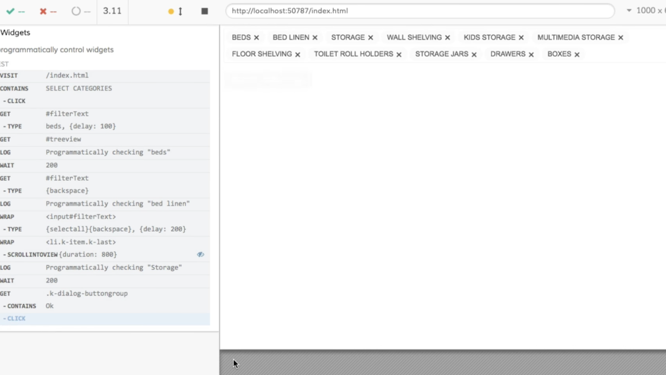This screenshot has width=666, height=375.
Task: Click the failed tests X counter
Action: (x=48, y=11)
